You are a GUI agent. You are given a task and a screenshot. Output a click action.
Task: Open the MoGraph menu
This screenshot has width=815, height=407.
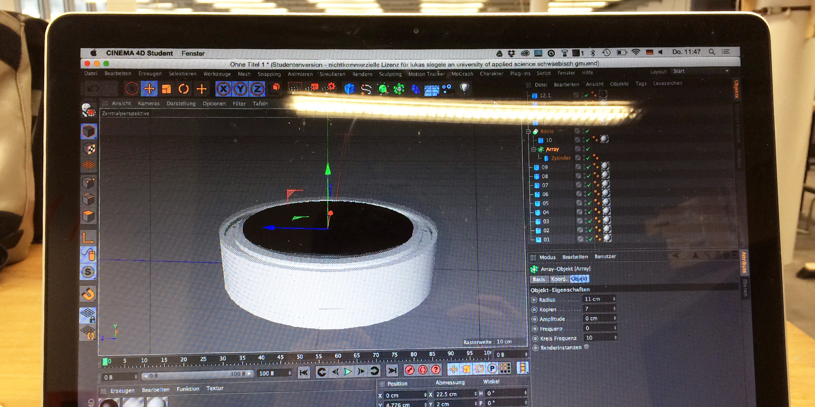[x=462, y=74]
